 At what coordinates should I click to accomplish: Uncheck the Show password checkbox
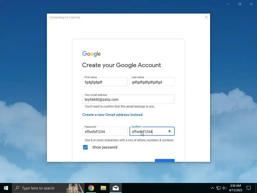coord(85,147)
